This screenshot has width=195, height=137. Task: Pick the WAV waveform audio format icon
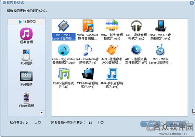click(x=112, y=26)
